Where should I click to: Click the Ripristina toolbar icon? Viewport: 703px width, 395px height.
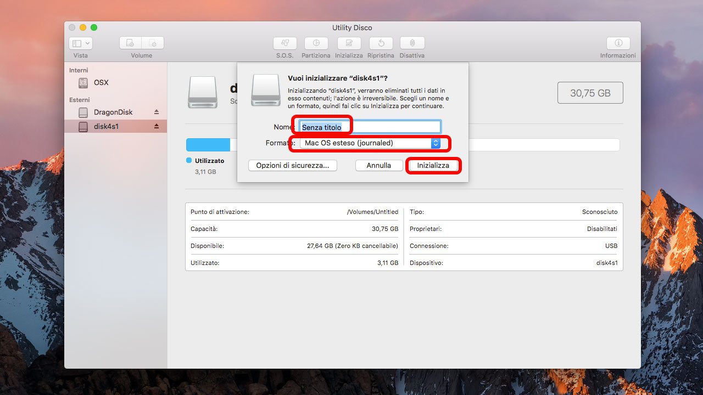pyautogui.click(x=381, y=43)
